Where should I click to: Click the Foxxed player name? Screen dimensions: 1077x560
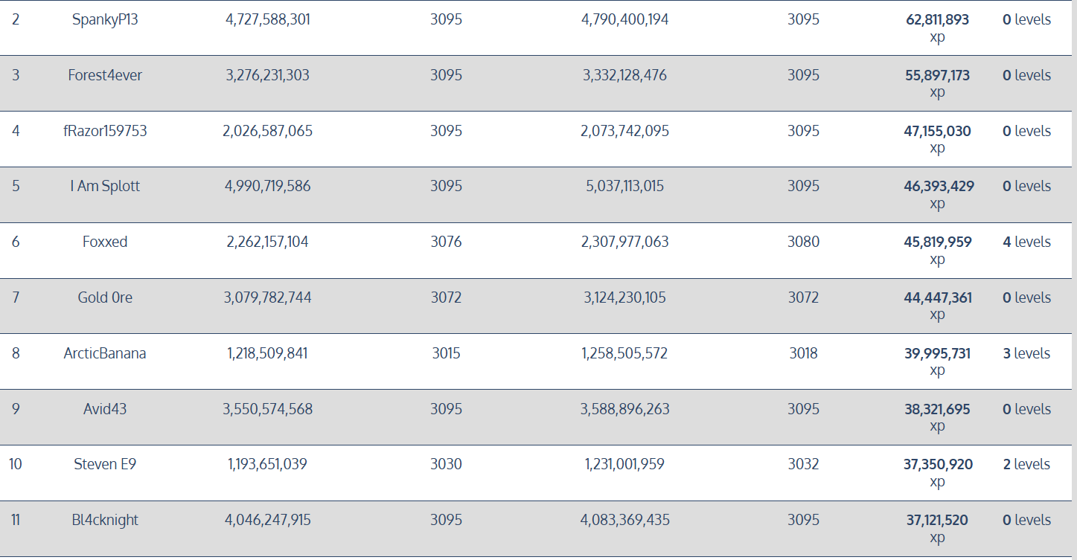[x=105, y=242]
